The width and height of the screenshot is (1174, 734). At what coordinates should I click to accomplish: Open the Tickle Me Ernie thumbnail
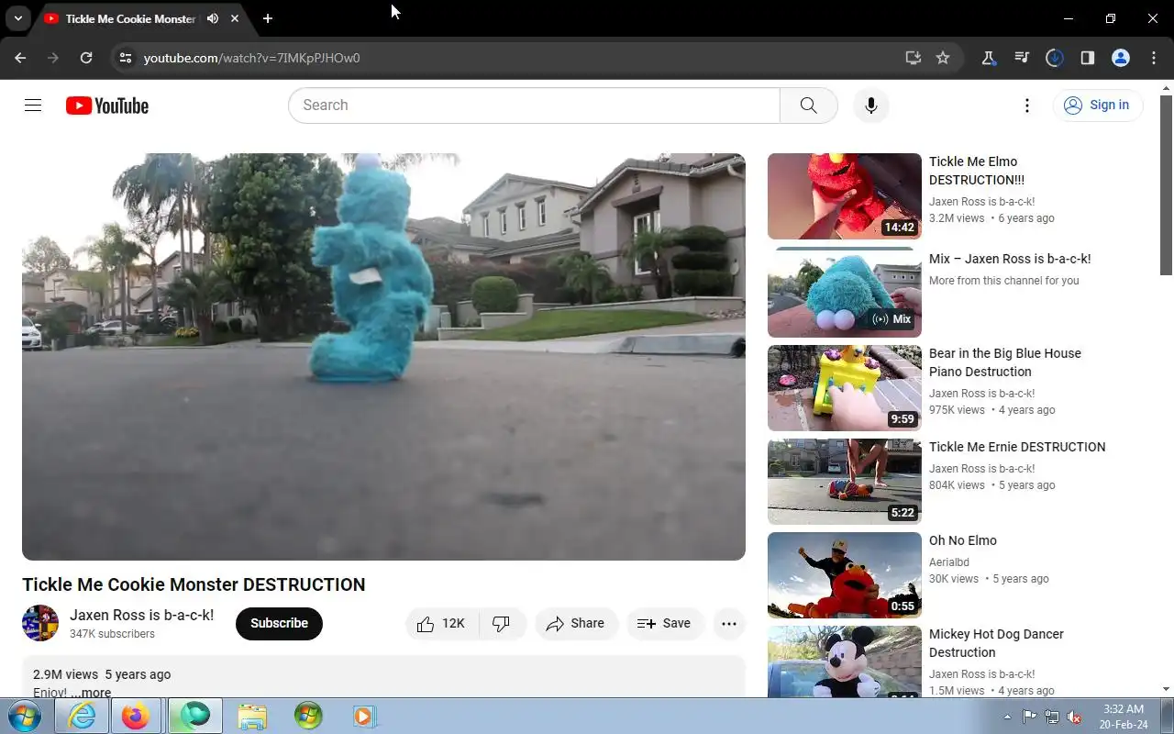tap(845, 482)
